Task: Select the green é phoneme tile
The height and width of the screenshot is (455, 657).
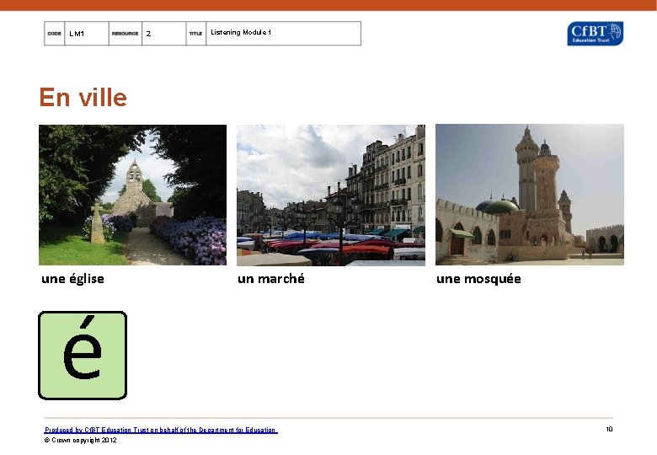Action: pyautogui.click(x=83, y=356)
